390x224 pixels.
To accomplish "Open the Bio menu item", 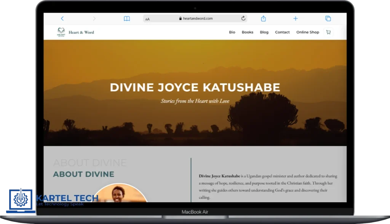I will coord(232,32).
